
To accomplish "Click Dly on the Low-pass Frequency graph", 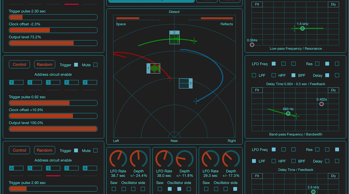I will 333,4.
